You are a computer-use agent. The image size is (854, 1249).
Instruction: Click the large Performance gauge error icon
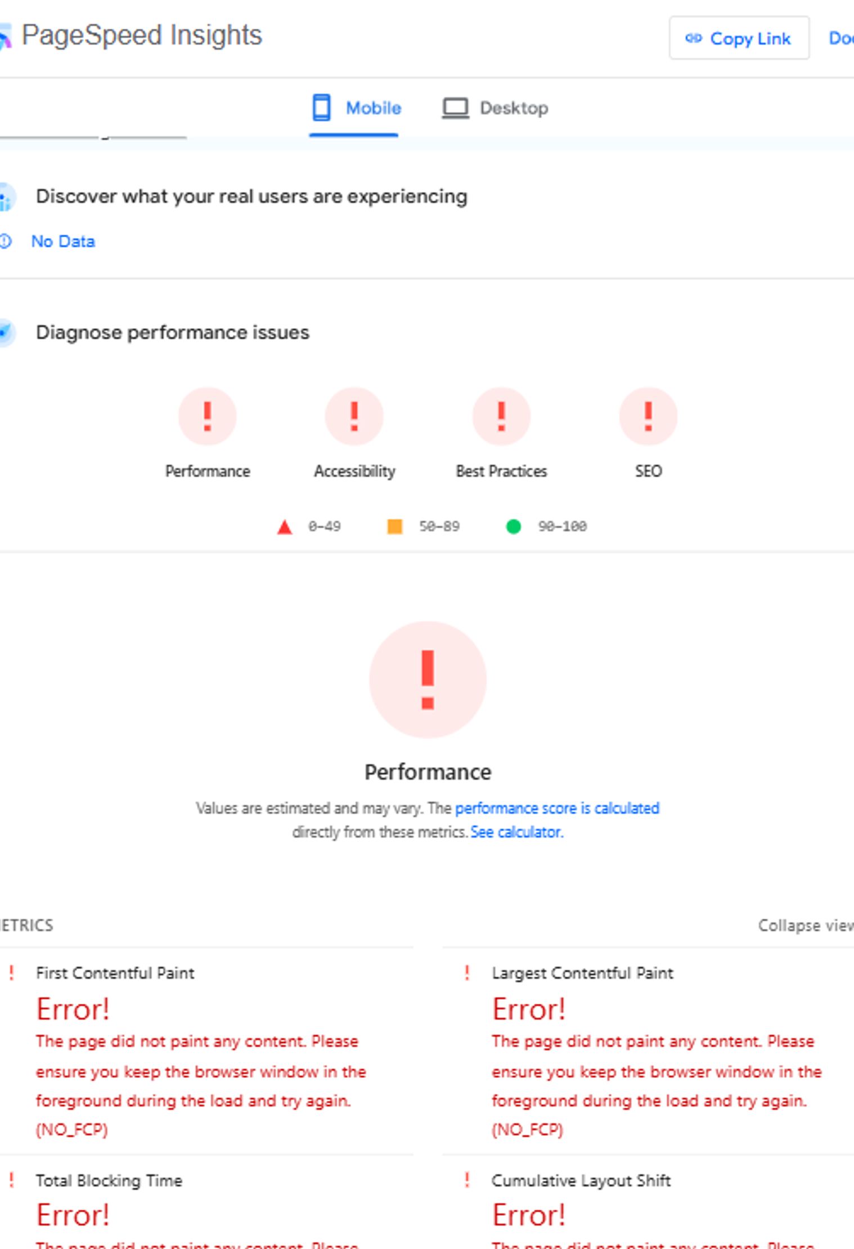428,680
